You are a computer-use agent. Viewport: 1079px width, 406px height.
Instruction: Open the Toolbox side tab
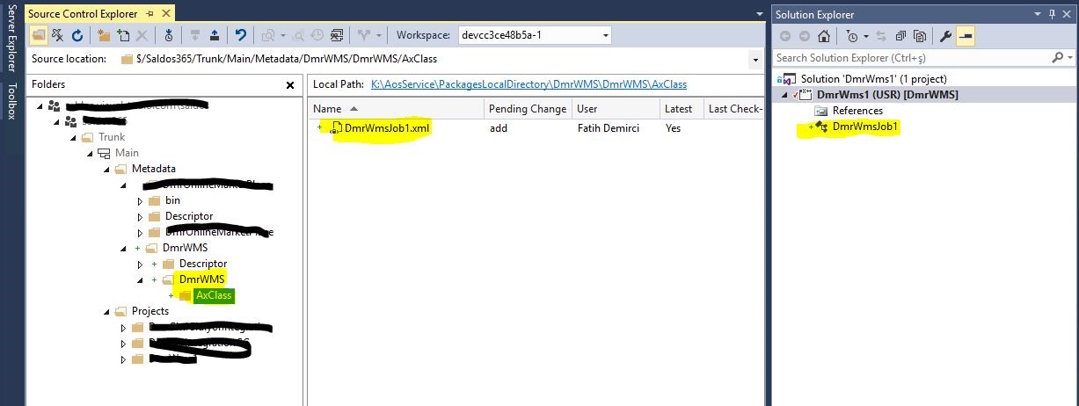[x=11, y=100]
